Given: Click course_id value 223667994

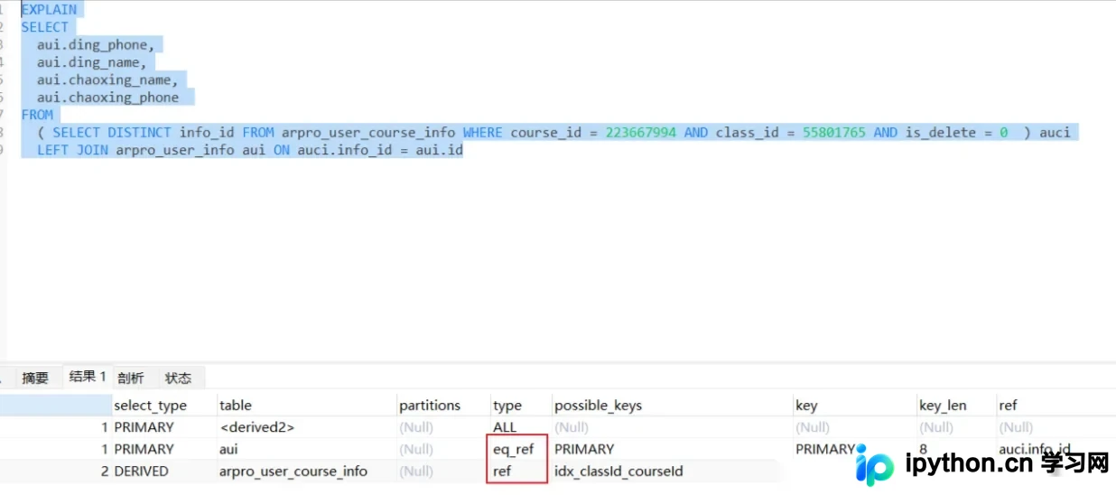Looking at the screenshot, I should pos(641,133).
